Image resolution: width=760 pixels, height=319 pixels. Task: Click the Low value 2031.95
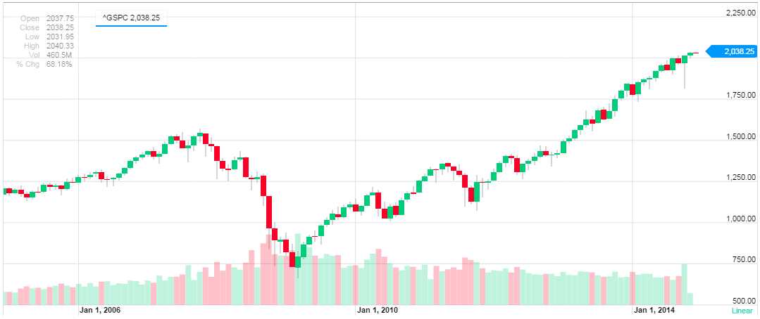(x=58, y=37)
